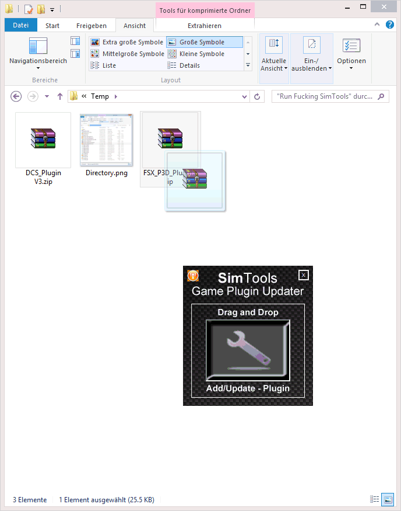Image resolution: width=401 pixels, height=511 pixels.
Task: Select Mittelgroße Symbole layout
Action: (128, 54)
